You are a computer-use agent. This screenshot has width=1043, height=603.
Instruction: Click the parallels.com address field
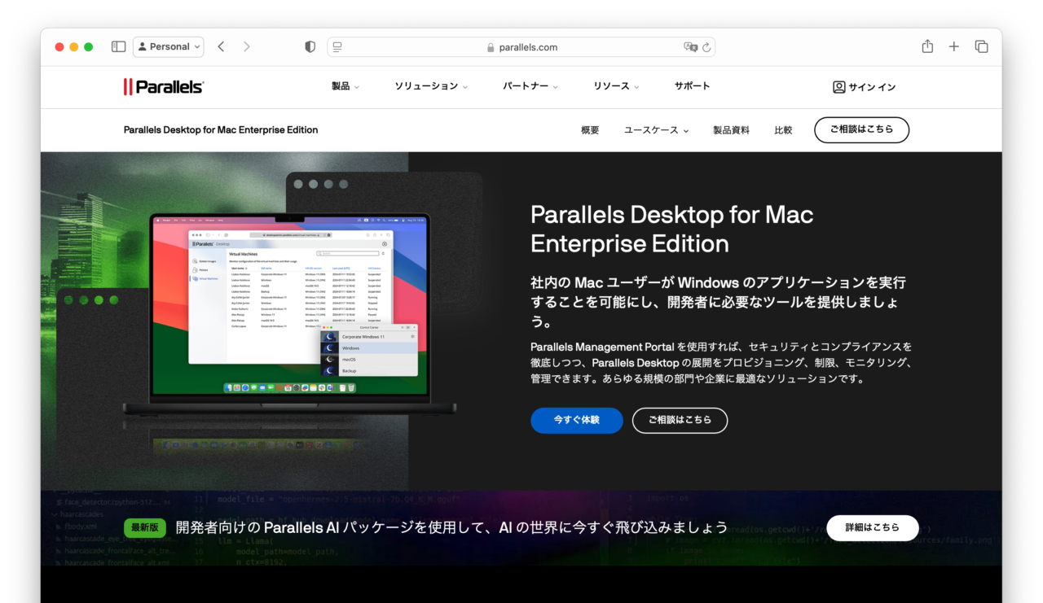click(521, 47)
